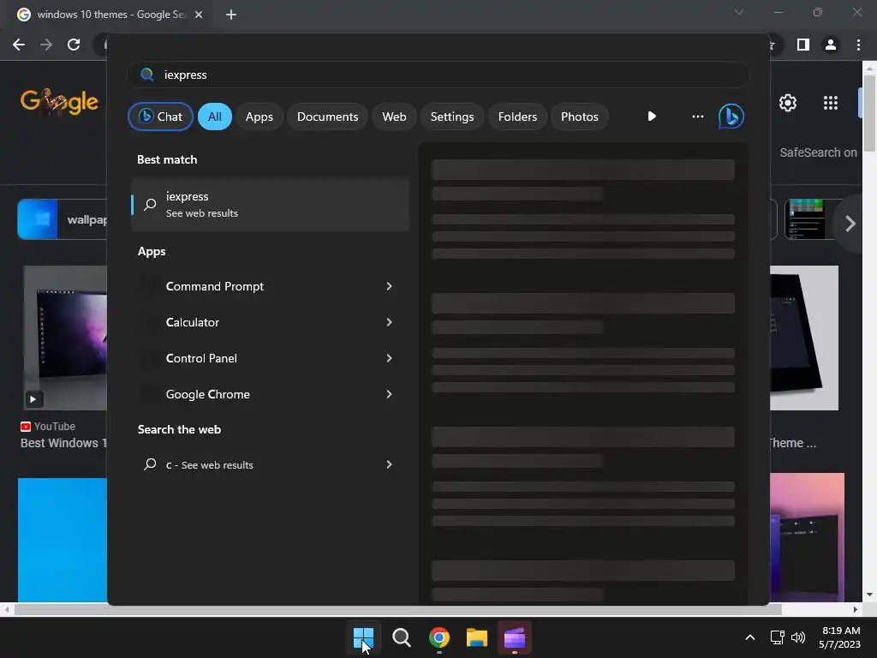The height and width of the screenshot is (658, 877).
Task: Open the purple video editor taskbar app
Action: click(x=515, y=637)
